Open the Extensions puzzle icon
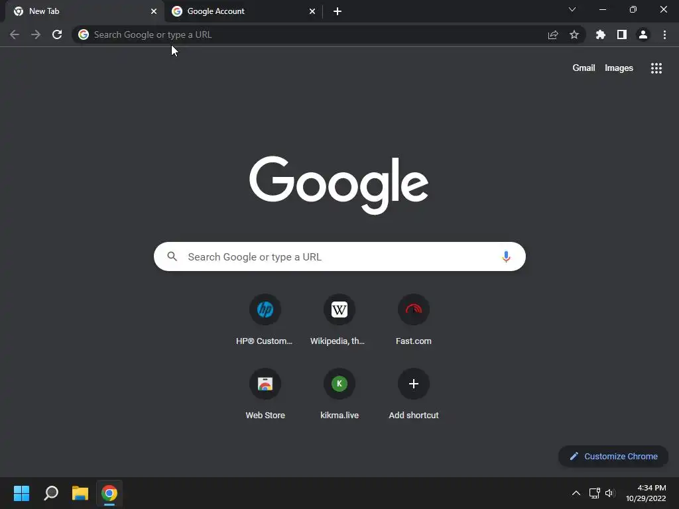The height and width of the screenshot is (509, 679). click(601, 34)
